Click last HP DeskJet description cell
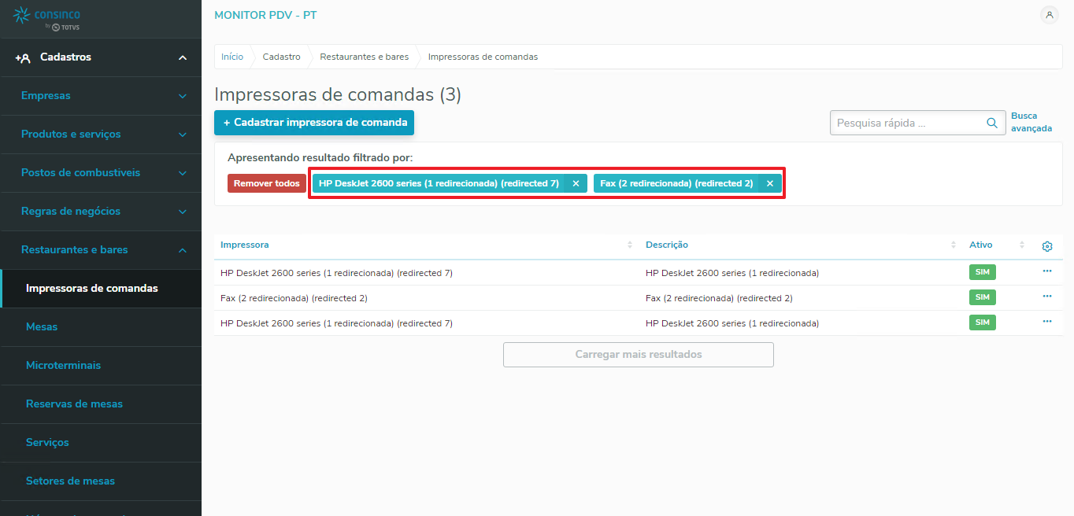Viewport: 1074px width, 516px height. tap(732, 323)
